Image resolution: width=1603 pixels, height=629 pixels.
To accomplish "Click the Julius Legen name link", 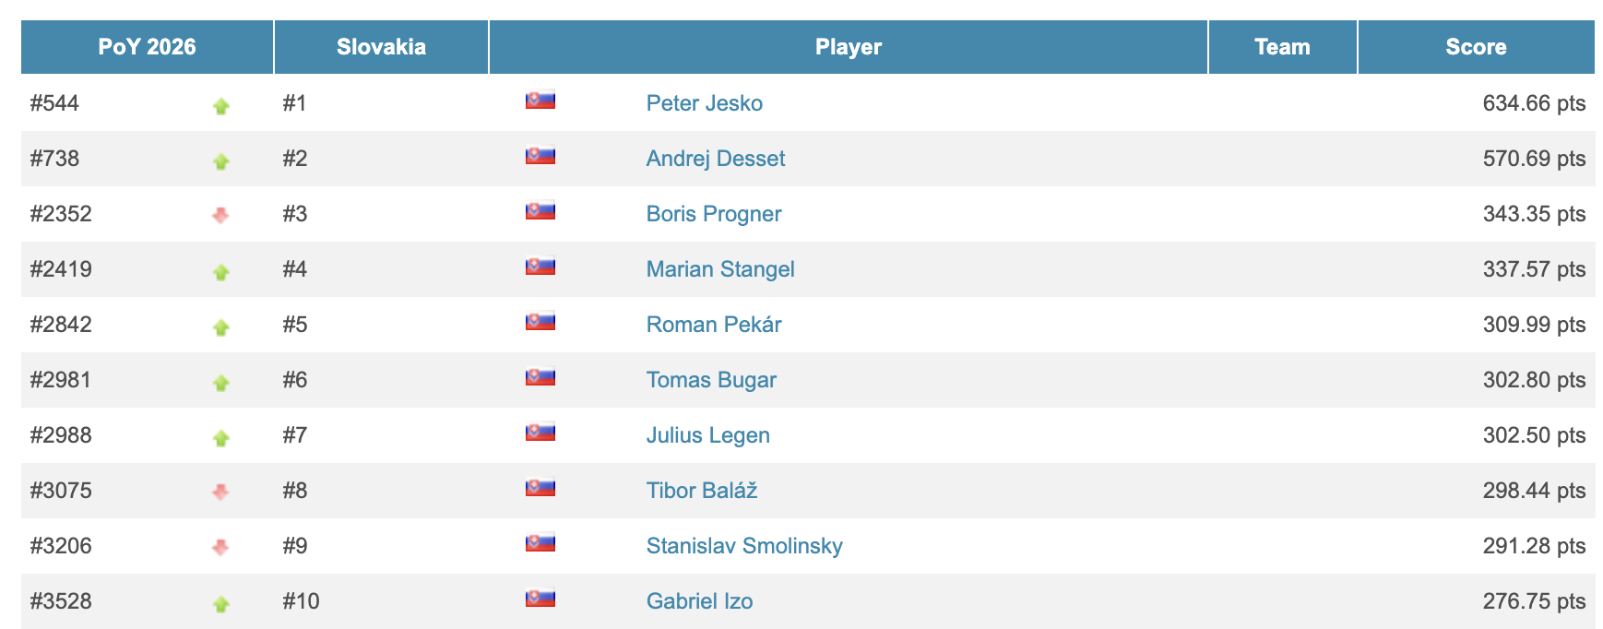I will pyautogui.click(x=707, y=435).
